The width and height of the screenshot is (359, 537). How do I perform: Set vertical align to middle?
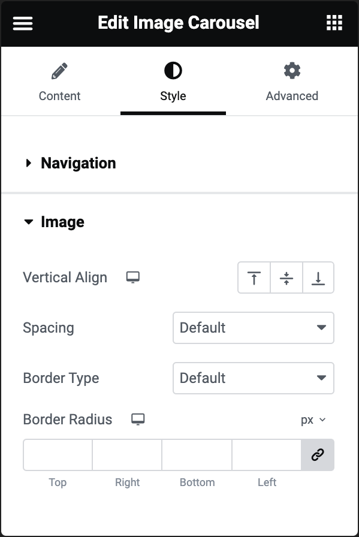286,277
